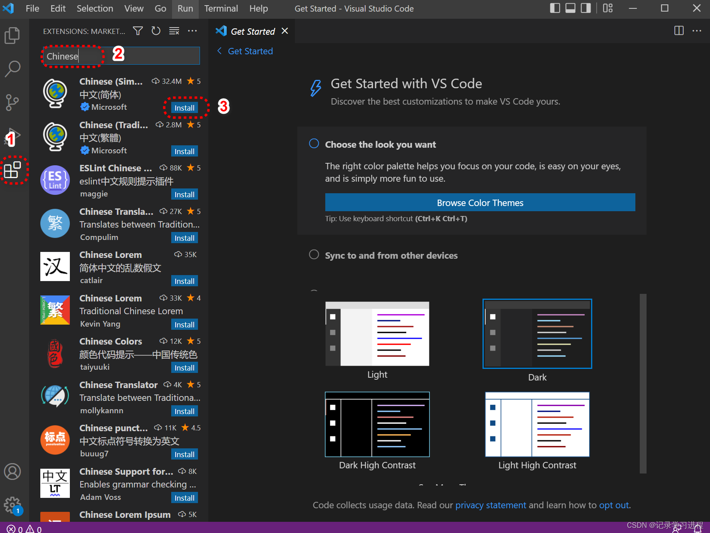The width and height of the screenshot is (710, 533).
Task: Open the Source Control view
Action: [12, 102]
